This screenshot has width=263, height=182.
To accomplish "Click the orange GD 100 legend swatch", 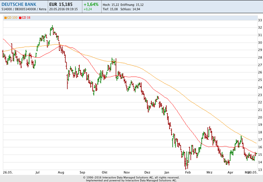I will tap(5, 18).
